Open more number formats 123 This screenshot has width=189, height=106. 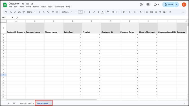point(57,12)
